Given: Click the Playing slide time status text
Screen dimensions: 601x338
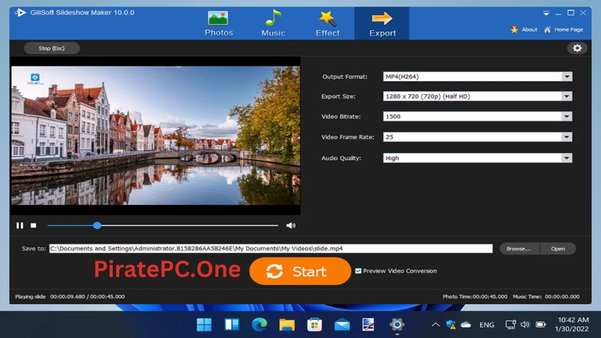Looking at the screenshot, I should (70, 297).
